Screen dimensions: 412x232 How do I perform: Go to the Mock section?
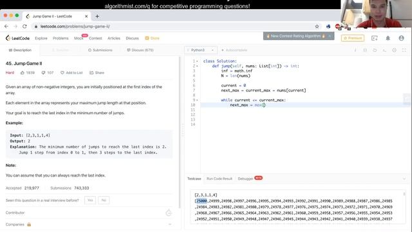79,38
